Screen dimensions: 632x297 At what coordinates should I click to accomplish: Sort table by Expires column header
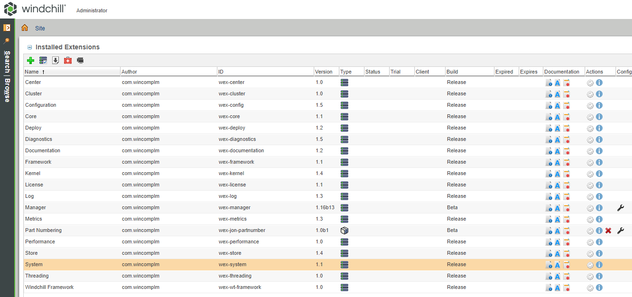click(531, 72)
